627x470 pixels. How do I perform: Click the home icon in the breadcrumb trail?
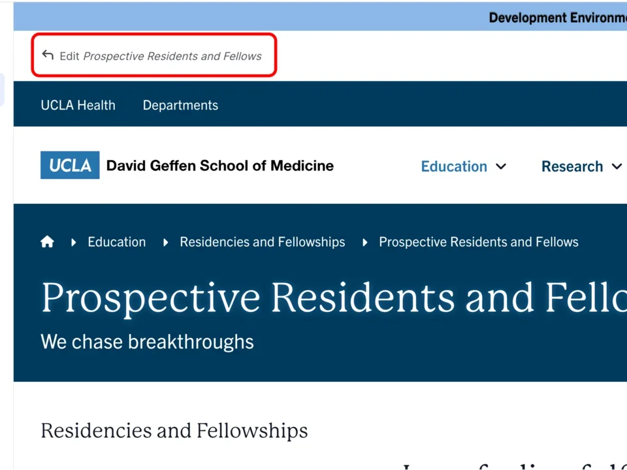47,242
